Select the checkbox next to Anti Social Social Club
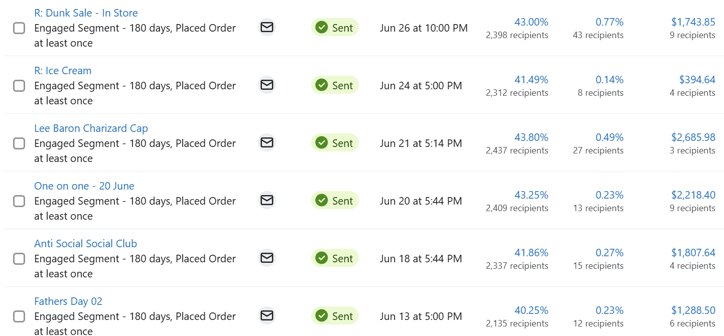 pos(19,258)
